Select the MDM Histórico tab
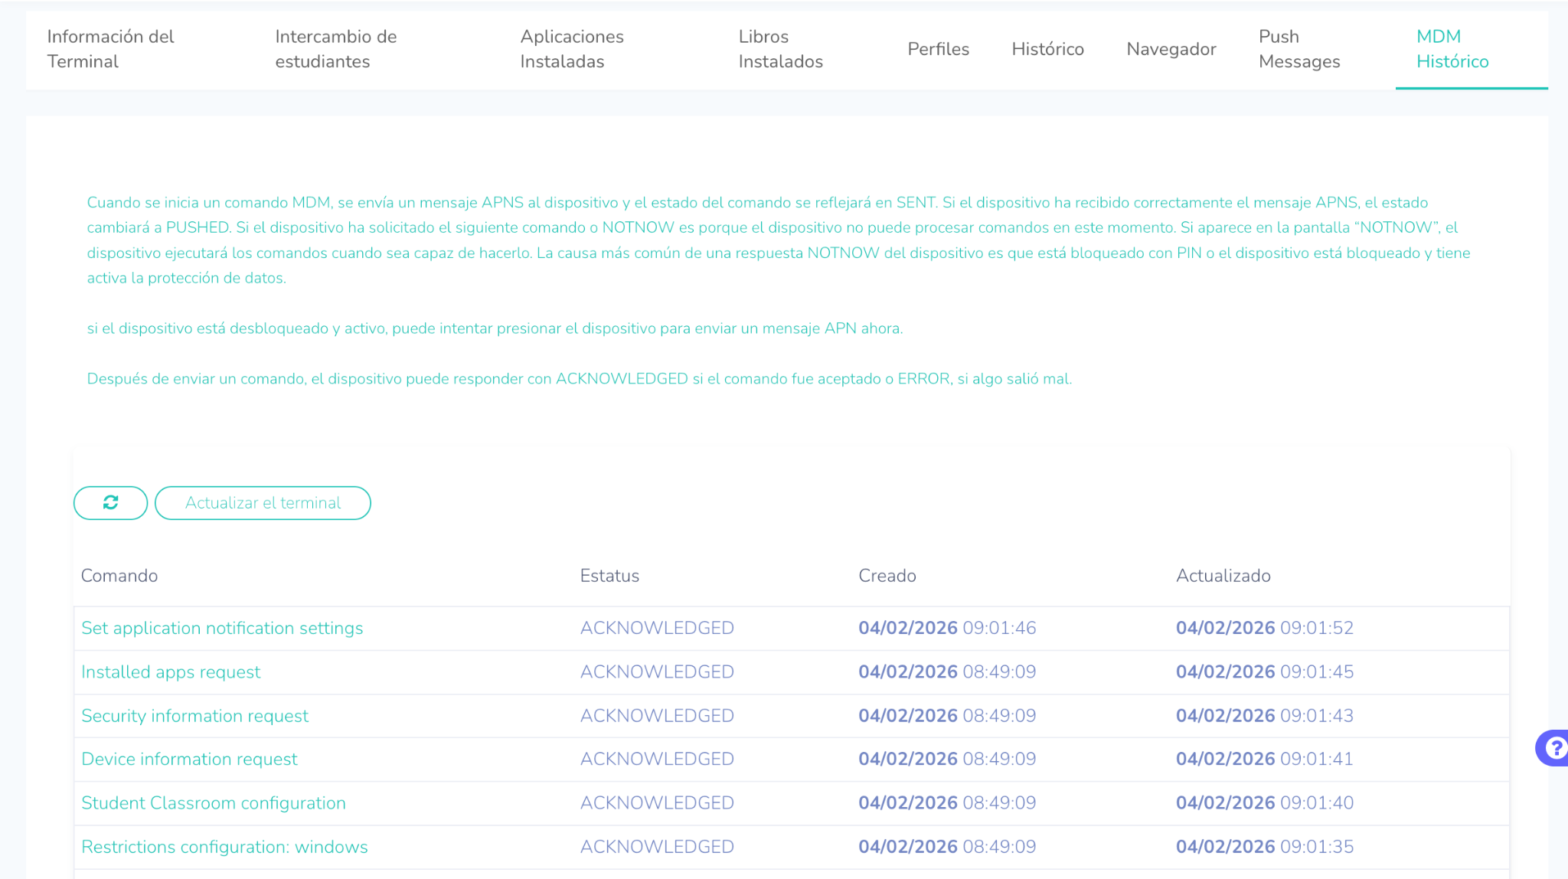Screen dimensions: 1568x879 1452,49
